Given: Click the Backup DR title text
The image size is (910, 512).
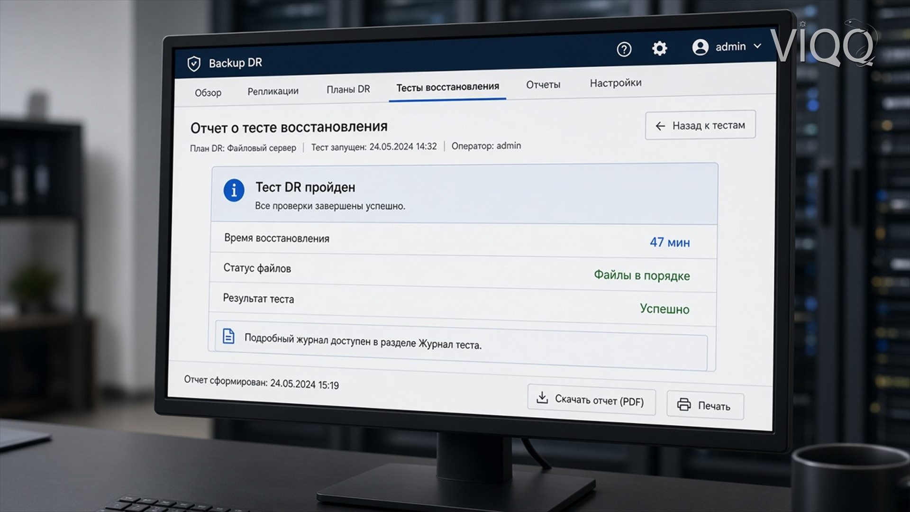Looking at the screenshot, I should point(235,63).
